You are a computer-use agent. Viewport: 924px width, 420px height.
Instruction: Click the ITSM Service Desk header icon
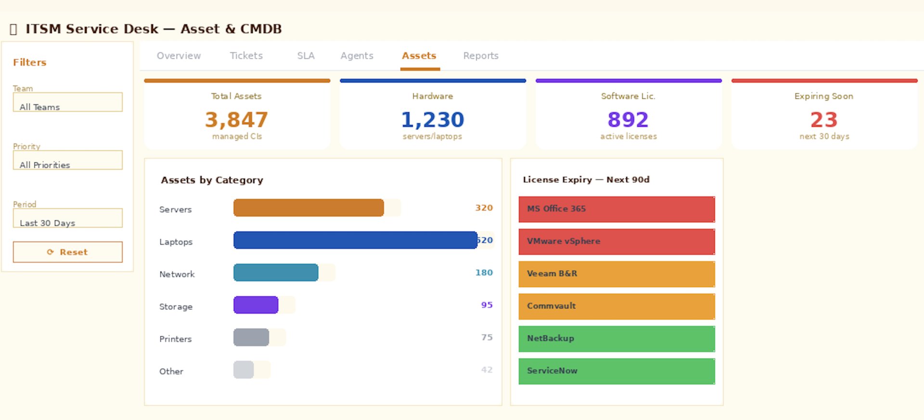13,29
